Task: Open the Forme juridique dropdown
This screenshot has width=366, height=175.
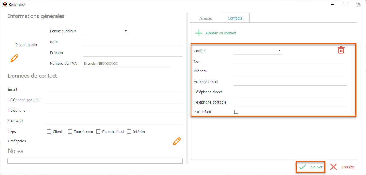Action: tap(126, 31)
